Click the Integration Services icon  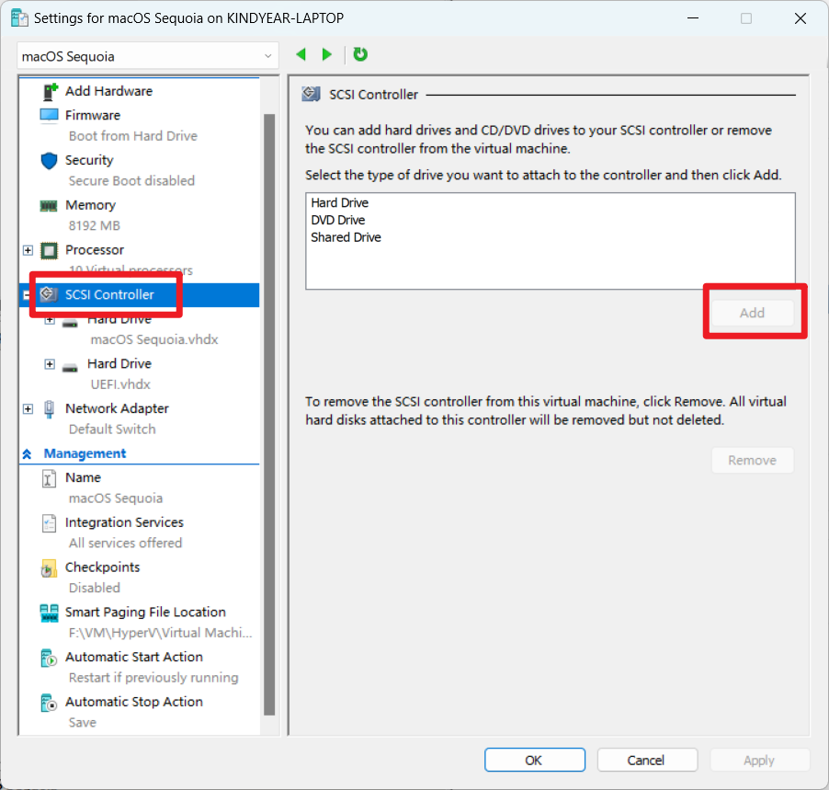[x=49, y=523]
